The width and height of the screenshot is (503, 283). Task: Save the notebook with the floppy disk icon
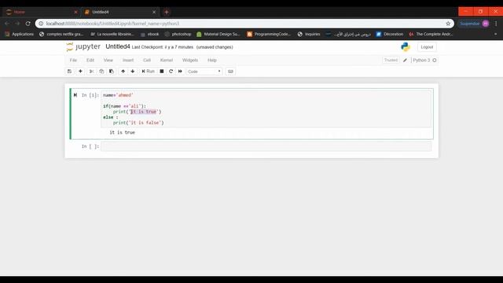point(69,72)
